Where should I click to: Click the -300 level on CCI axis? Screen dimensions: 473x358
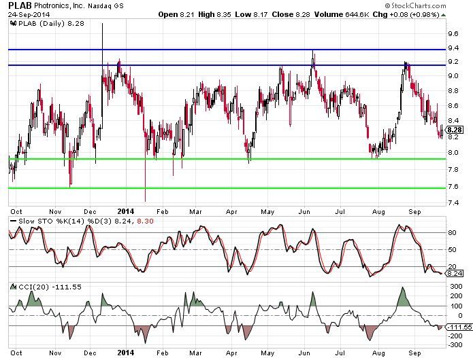pyautogui.click(x=455, y=344)
